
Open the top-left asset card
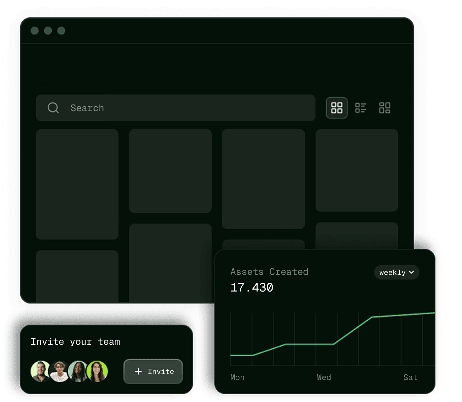pos(77,184)
